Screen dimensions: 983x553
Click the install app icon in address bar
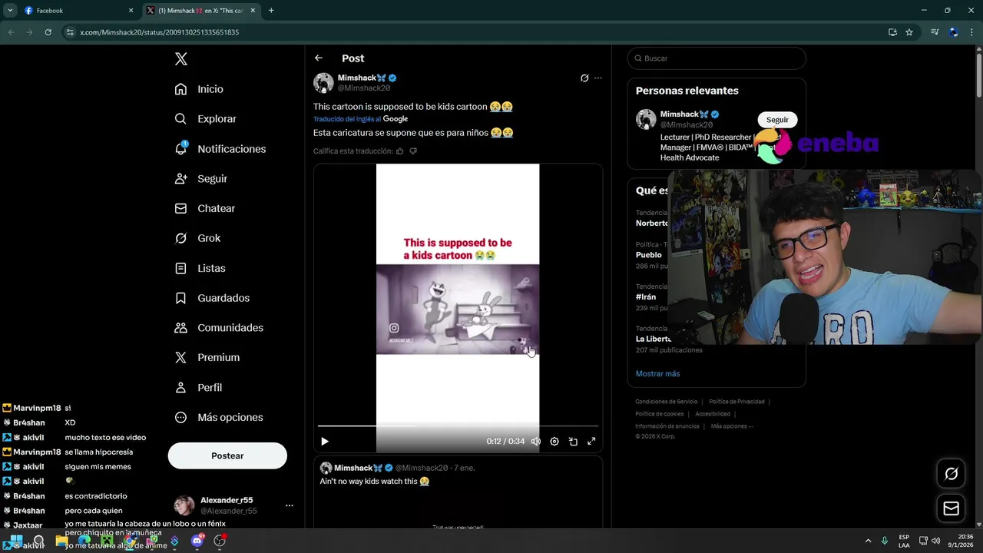[892, 32]
